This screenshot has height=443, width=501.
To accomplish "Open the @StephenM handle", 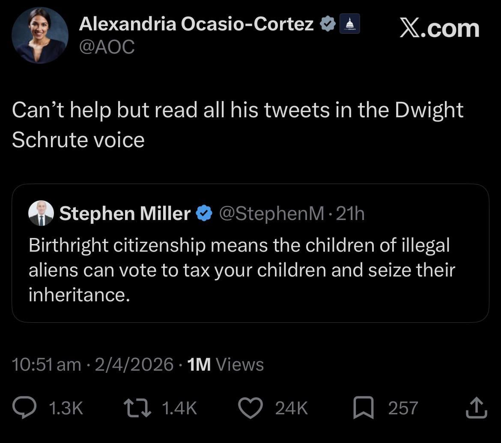I will click(x=271, y=213).
